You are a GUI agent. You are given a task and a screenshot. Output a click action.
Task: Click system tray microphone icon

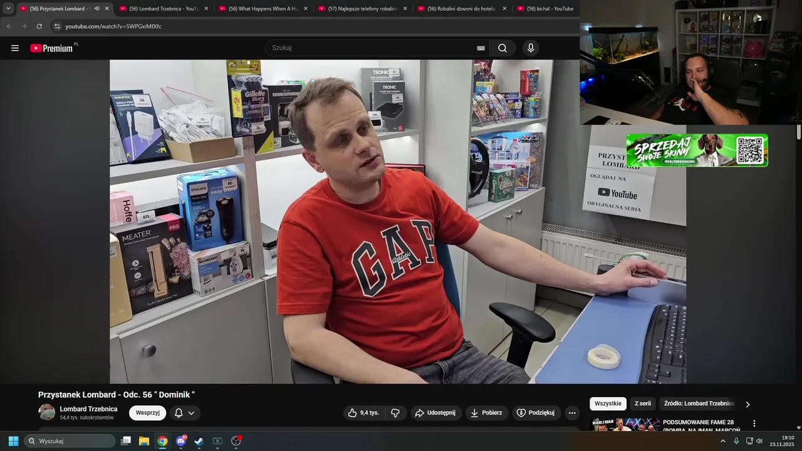coord(736,441)
